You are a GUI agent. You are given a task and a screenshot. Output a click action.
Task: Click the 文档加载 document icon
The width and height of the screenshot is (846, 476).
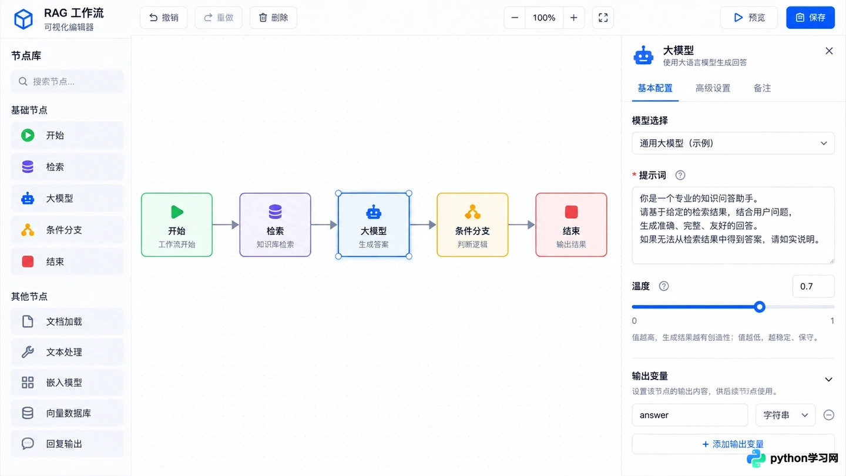pyautogui.click(x=28, y=321)
